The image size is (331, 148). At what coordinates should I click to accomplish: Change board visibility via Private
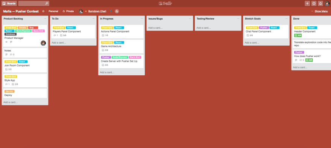pyautogui.click(x=68, y=11)
